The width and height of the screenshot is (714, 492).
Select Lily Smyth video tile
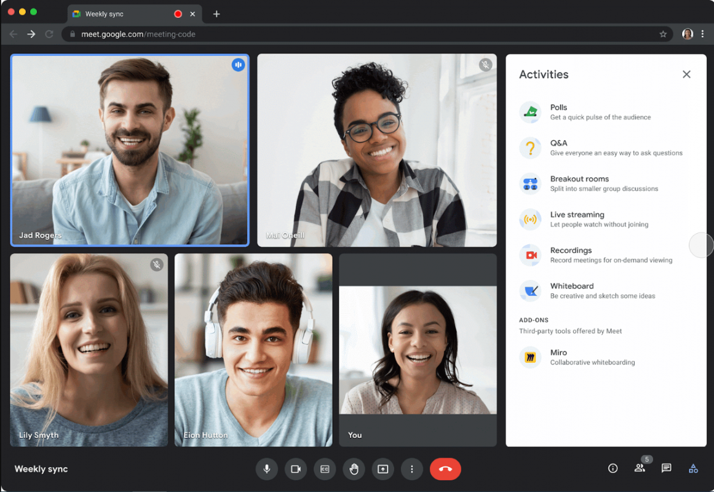point(89,350)
